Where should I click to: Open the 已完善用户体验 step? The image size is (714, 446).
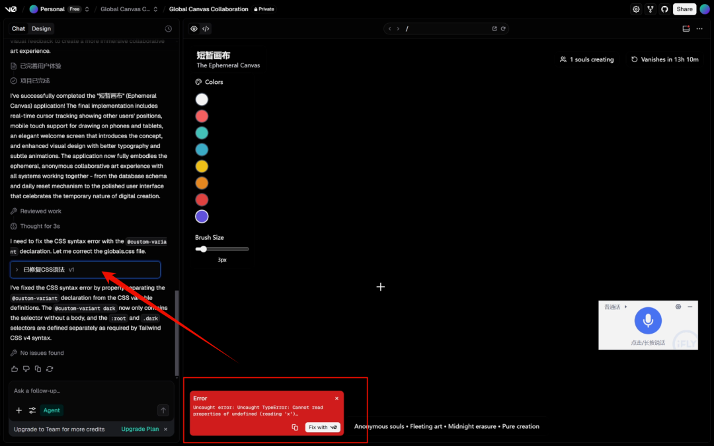[x=36, y=66]
